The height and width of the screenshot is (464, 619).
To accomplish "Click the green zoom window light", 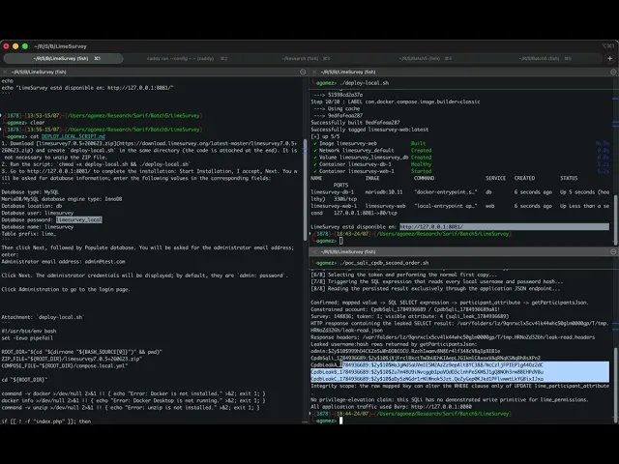I will 25,46.
